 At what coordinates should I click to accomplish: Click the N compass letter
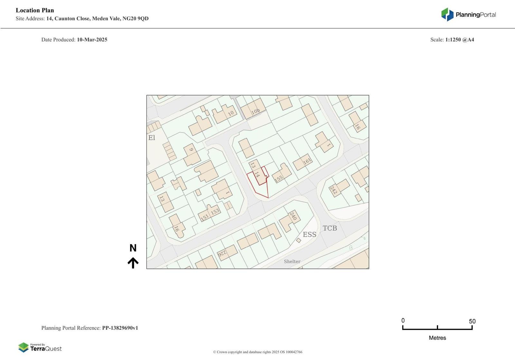[x=133, y=248]
